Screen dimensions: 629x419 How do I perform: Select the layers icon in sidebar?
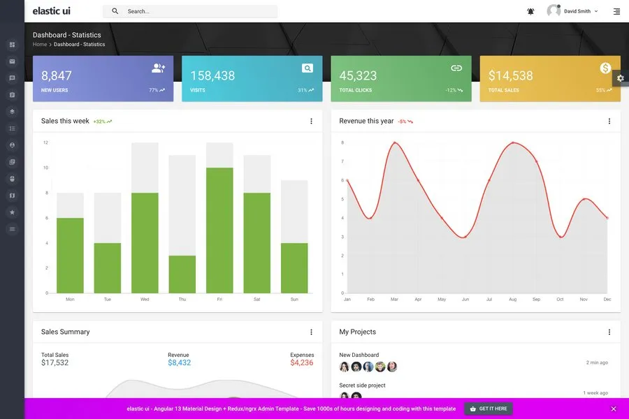pos(12,112)
